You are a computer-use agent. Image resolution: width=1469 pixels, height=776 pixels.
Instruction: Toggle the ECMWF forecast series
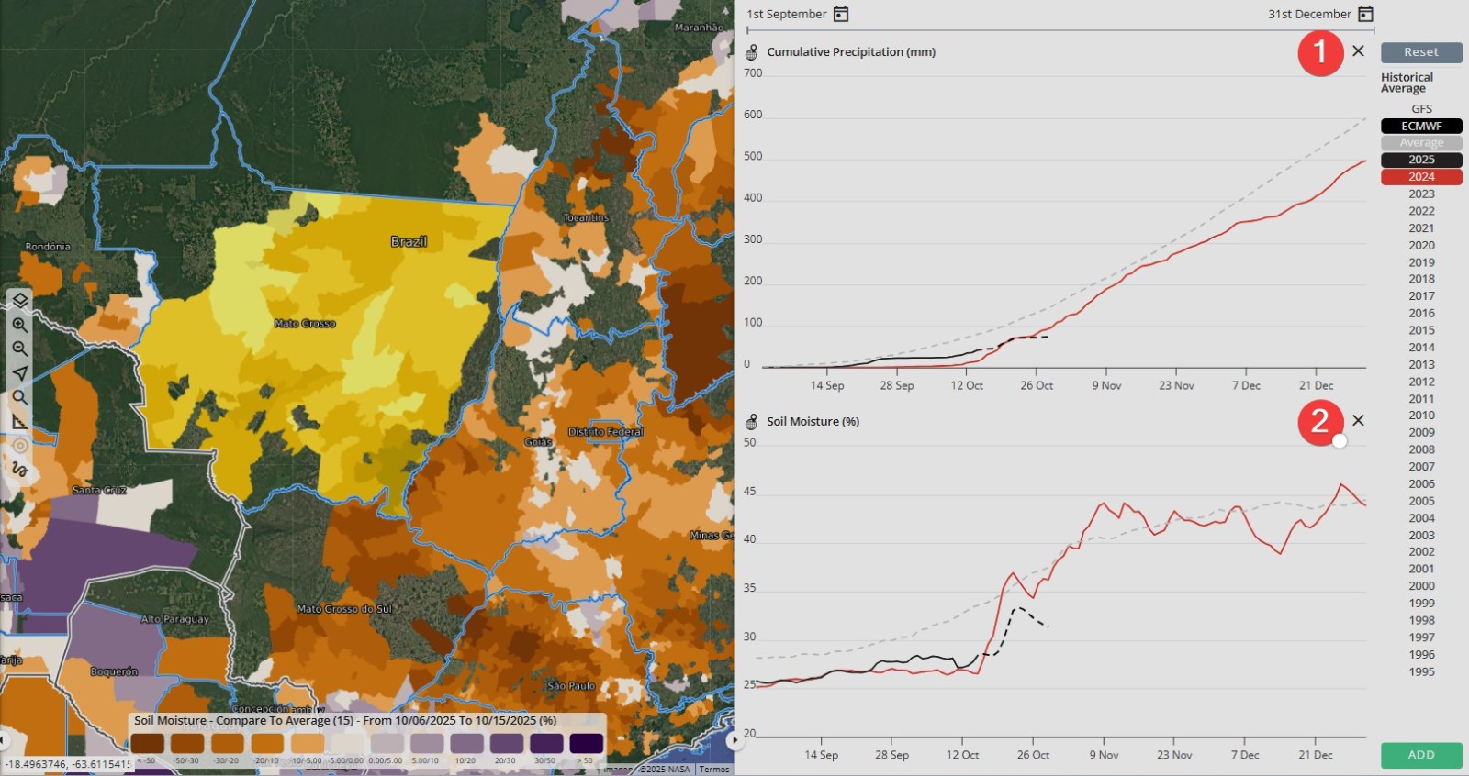[1420, 127]
